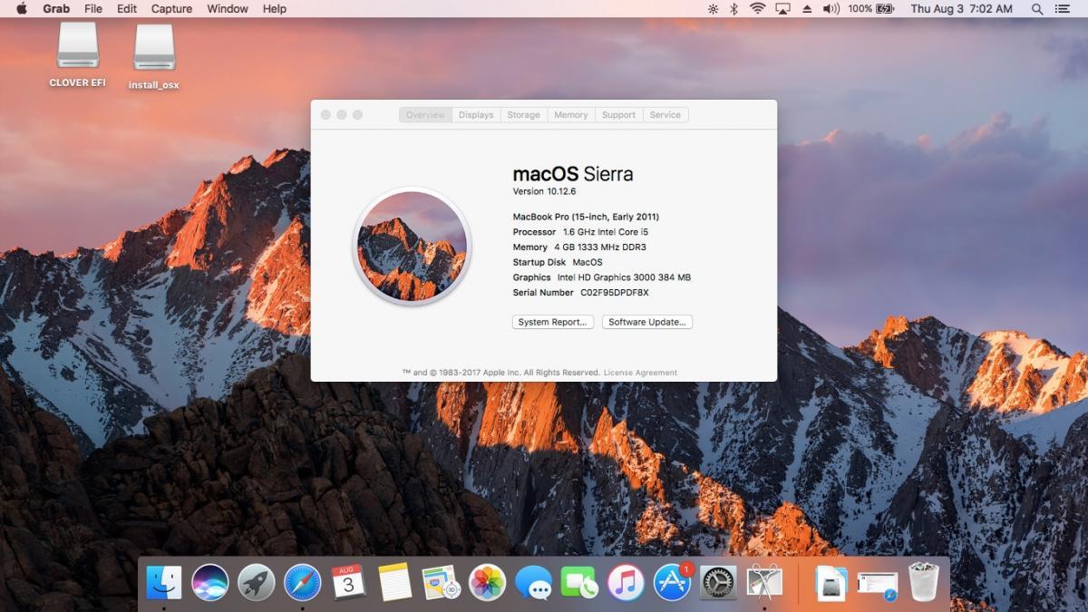Launch iTunes from the Dock
This screenshot has height=612, width=1088.
pos(626,582)
